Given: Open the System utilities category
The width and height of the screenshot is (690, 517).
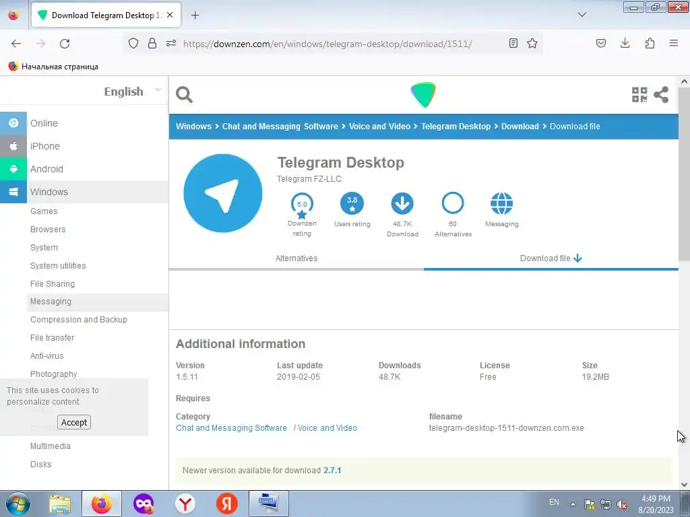Looking at the screenshot, I should (58, 265).
